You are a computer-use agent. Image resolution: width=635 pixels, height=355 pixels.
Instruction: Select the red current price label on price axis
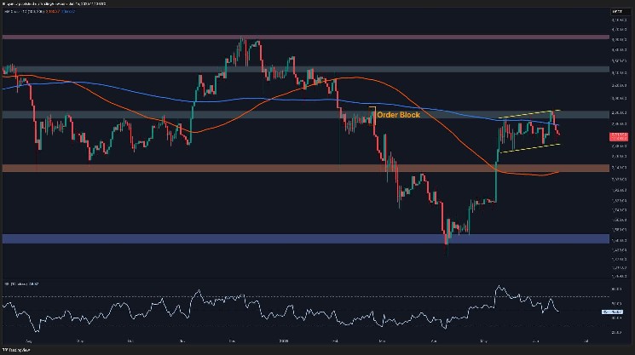(620, 136)
